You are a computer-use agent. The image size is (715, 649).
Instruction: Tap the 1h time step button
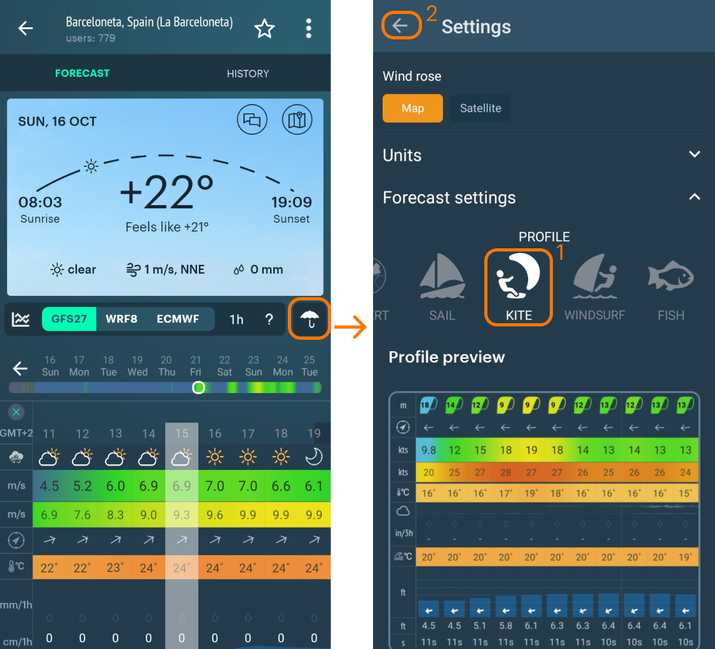pos(236,319)
